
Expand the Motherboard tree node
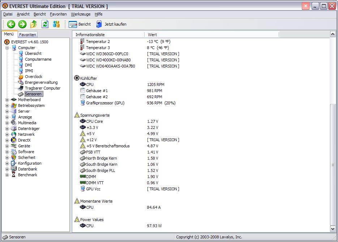coord(7,100)
